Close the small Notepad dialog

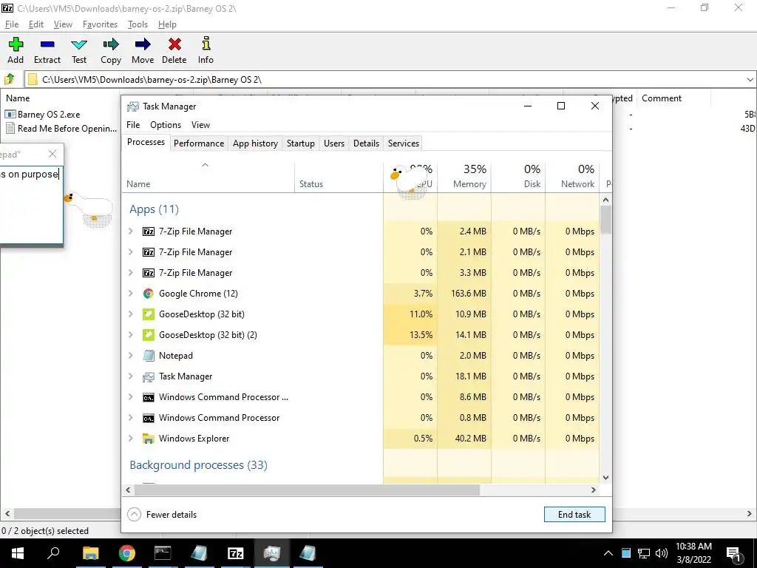coord(52,154)
